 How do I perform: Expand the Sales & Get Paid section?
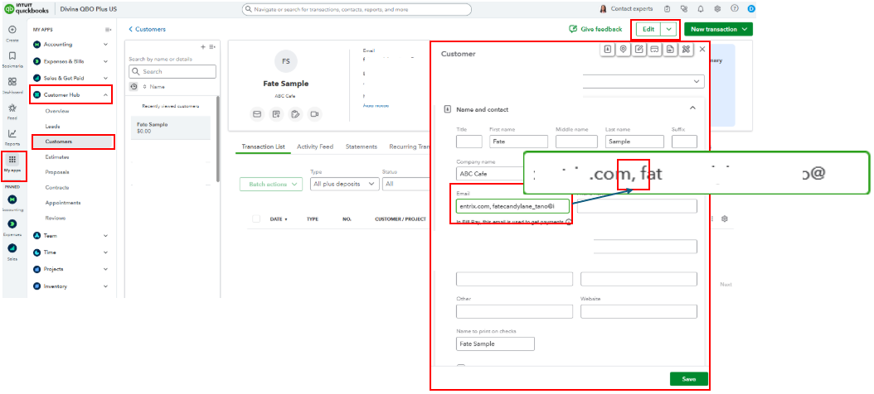click(x=106, y=78)
